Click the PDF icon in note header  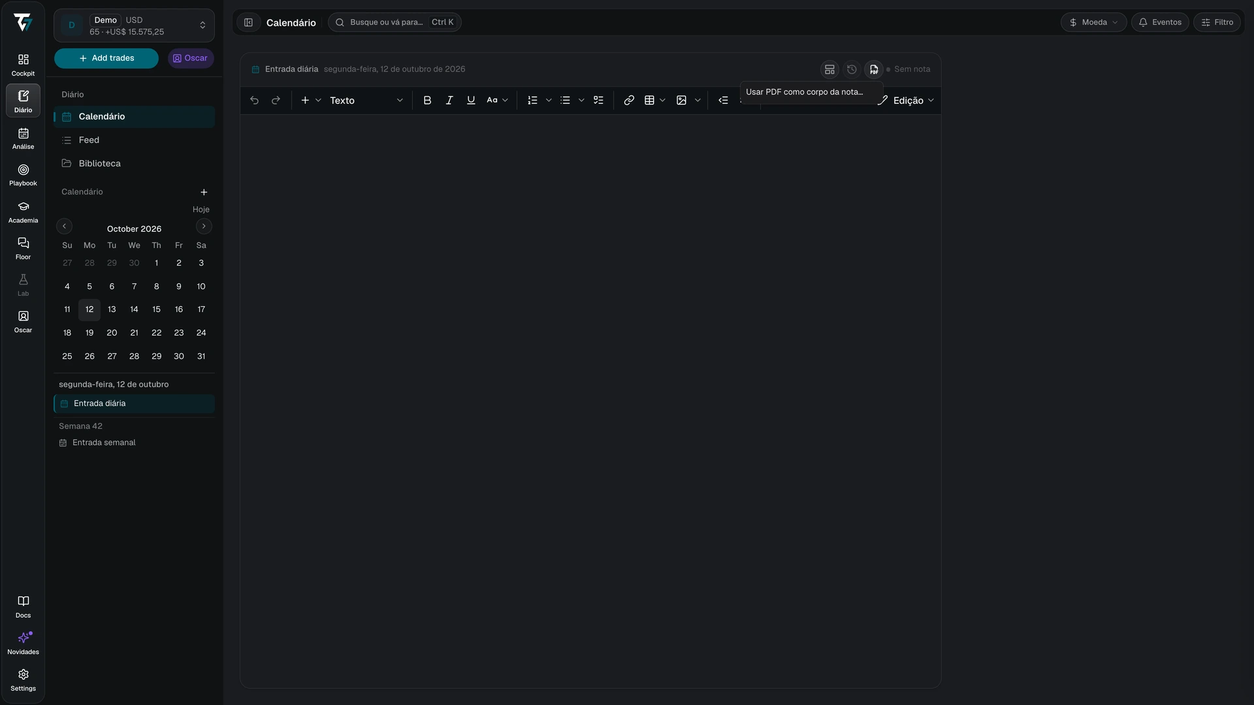coord(874,69)
